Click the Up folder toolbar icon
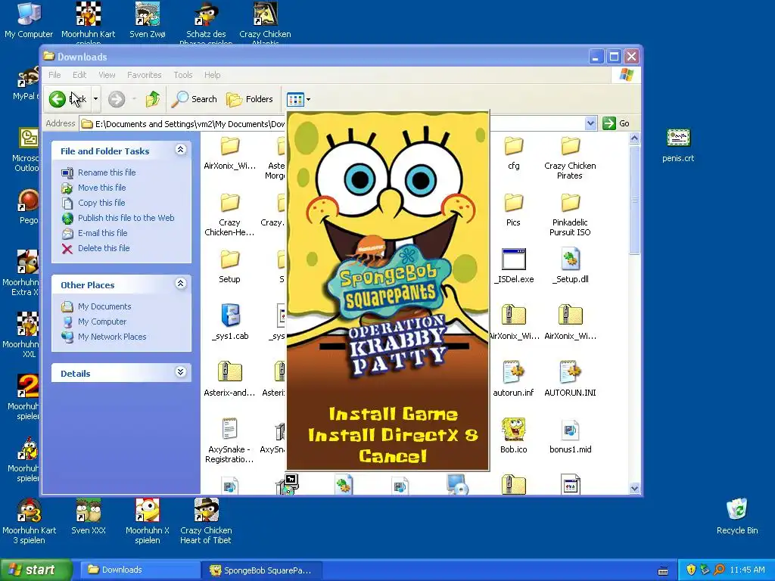Screen dimensions: 775x581 click(x=153, y=99)
